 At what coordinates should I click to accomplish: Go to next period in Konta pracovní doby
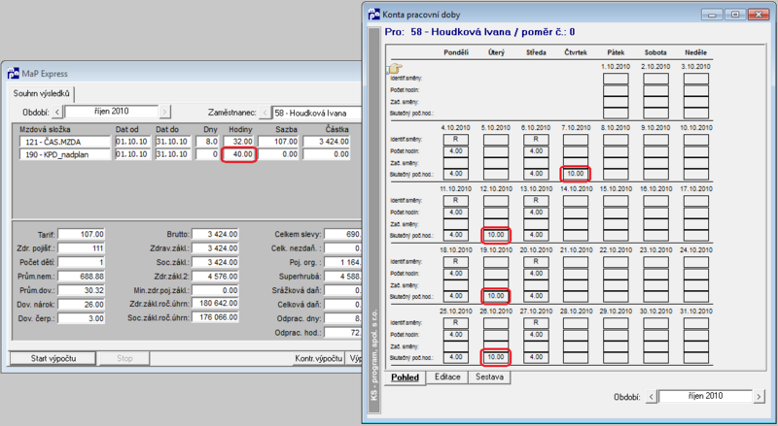point(759,396)
